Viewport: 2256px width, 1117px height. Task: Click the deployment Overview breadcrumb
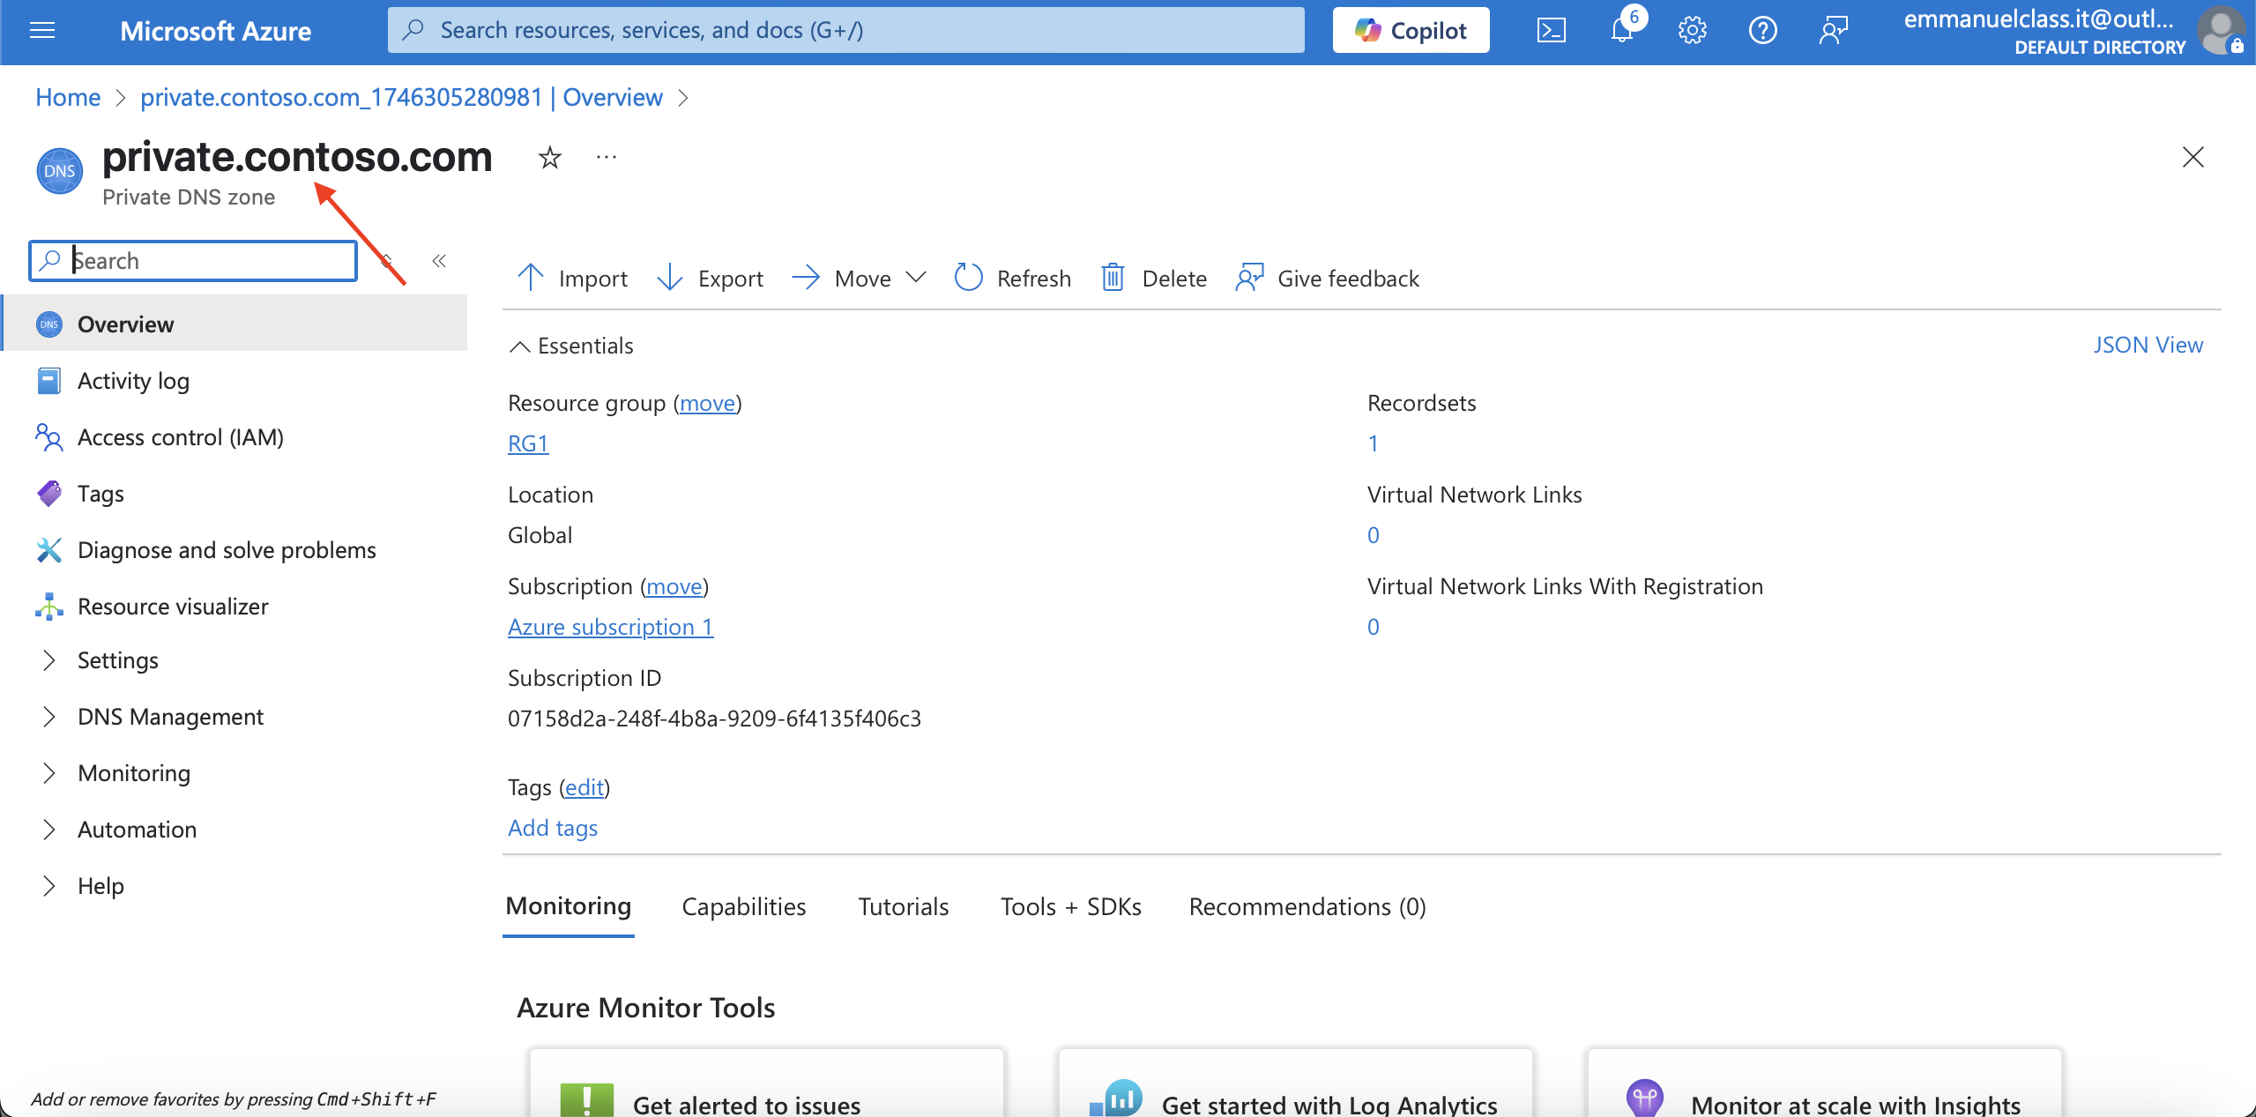pyautogui.click(x=401, y=97)
